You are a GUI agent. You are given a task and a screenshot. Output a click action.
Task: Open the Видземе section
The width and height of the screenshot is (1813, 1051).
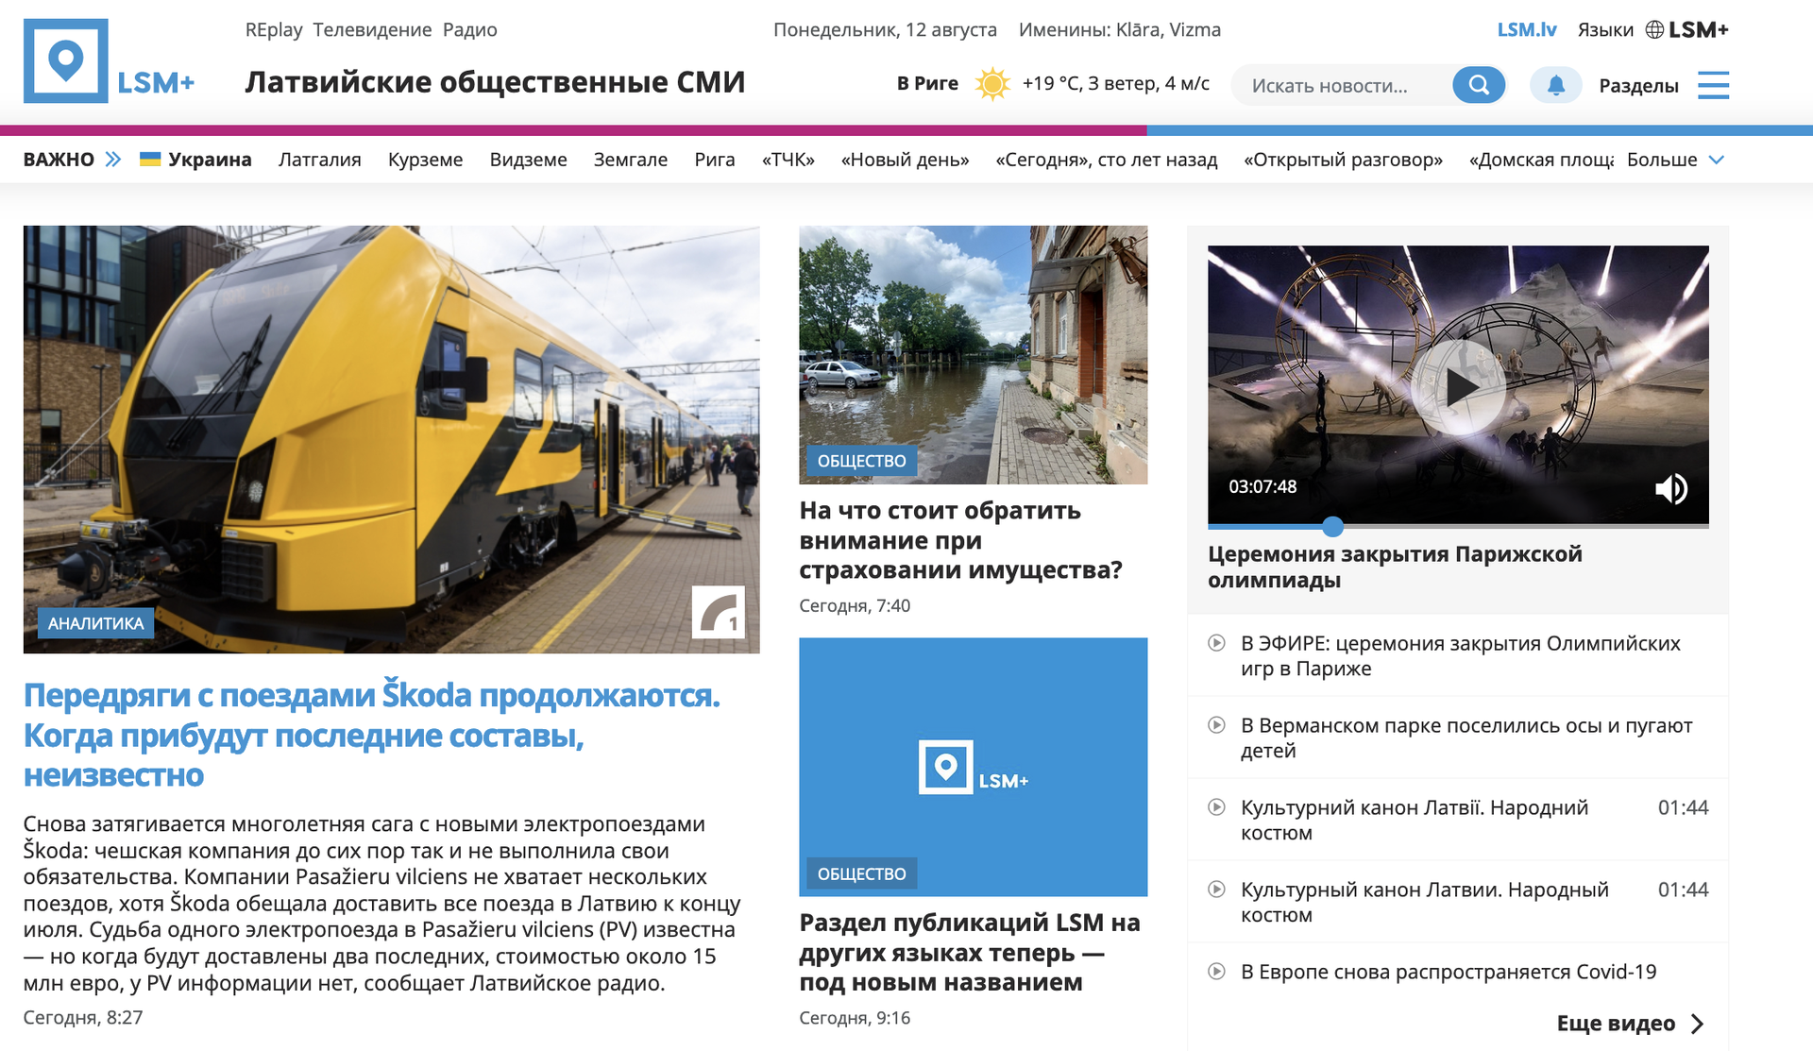[528, 160]
